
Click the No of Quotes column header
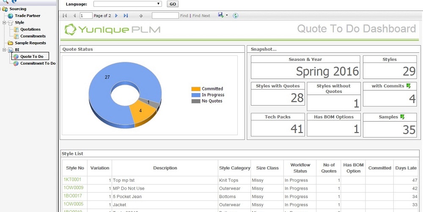tap(329, 168)
